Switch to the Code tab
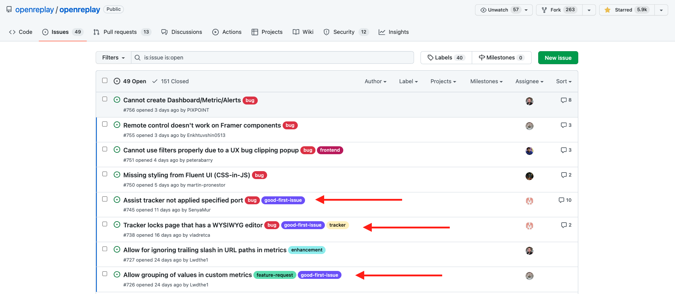 coord(21,32)
